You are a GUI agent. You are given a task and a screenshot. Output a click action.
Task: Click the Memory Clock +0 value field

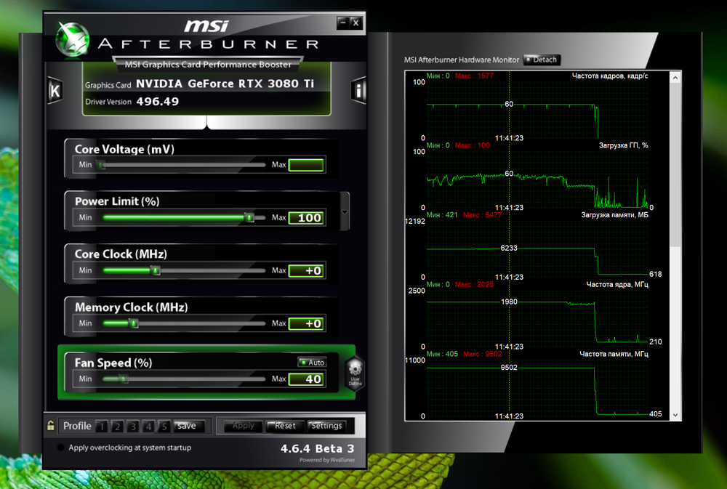(x=306, y=323)
